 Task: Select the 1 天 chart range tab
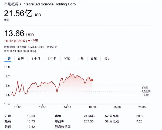tap(8, 59)
